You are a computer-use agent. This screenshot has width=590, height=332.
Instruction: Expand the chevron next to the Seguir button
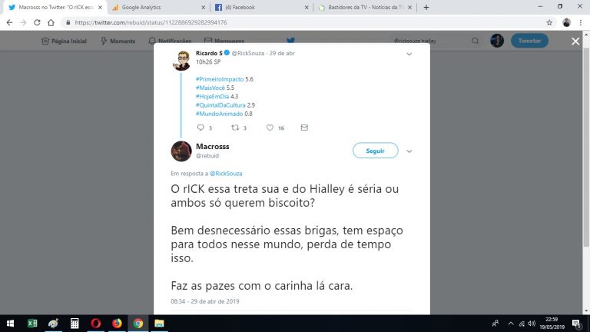tap(409, 151)
